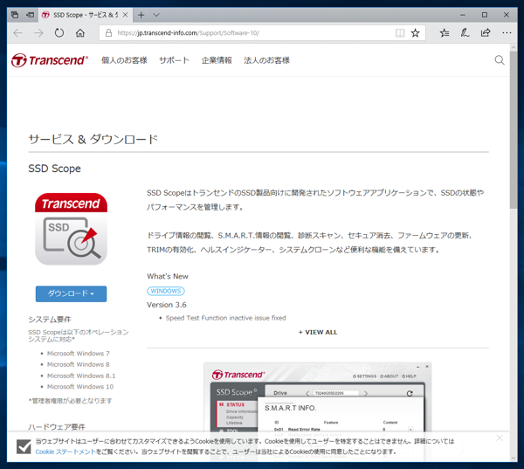This screenshot has width=524, height=469.
Task: Click the site security lock icon
Action: pyautogui.click(x=108, y=33)
